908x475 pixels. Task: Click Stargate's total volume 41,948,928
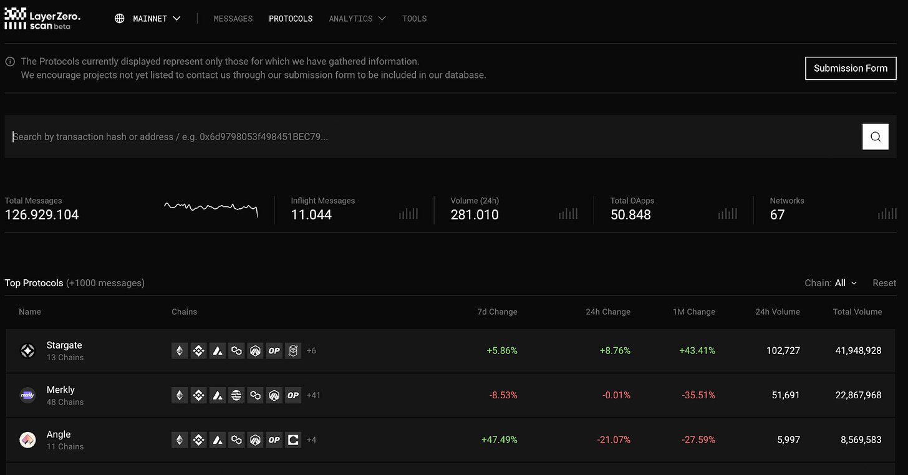coord(858,351)
